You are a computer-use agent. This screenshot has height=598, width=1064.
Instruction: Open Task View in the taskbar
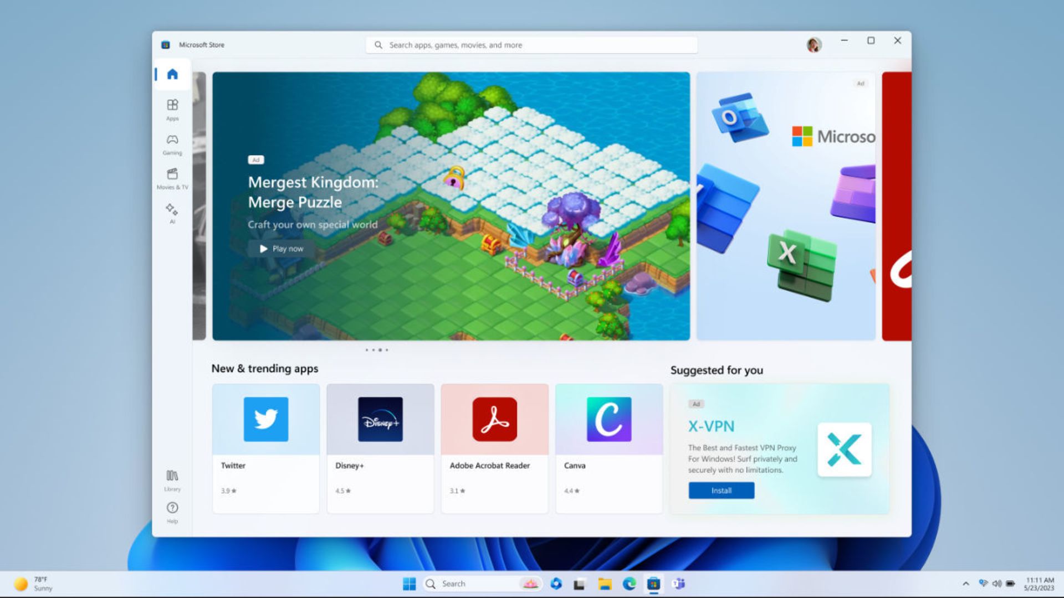[x=580, y=584]
